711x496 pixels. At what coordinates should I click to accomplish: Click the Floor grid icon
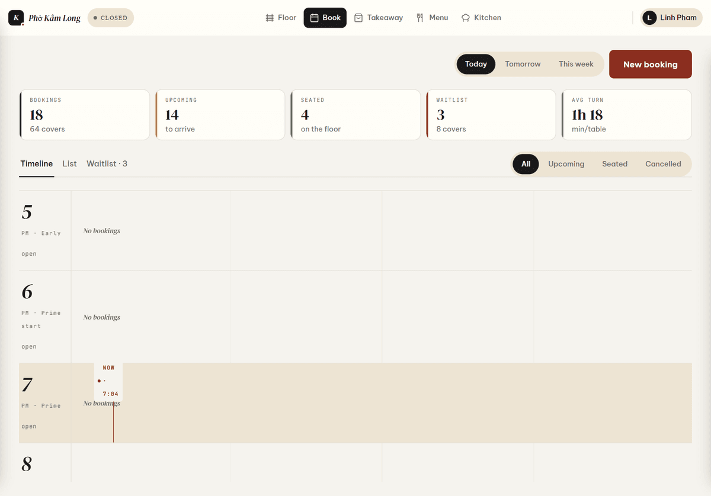tap(270, 18)
